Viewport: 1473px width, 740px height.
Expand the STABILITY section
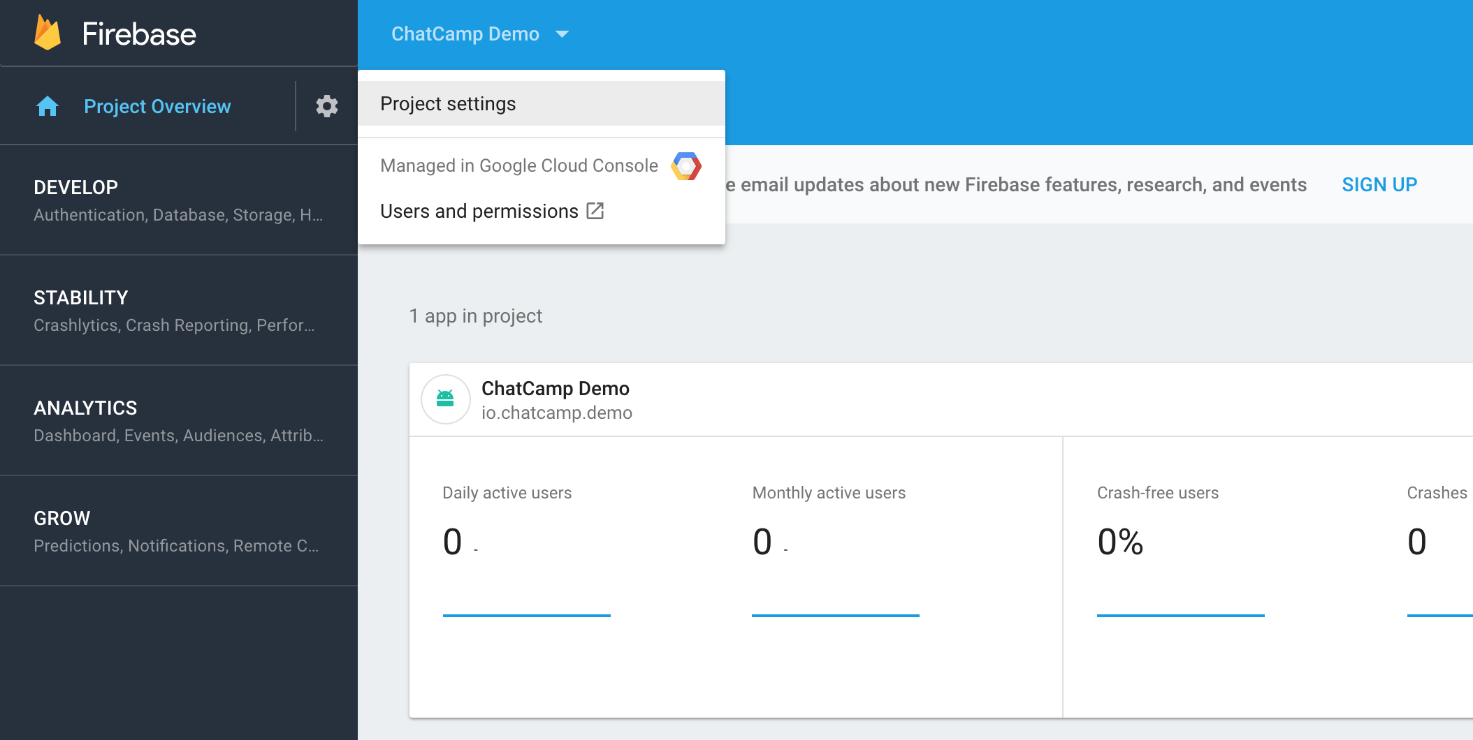coord(179,310)
